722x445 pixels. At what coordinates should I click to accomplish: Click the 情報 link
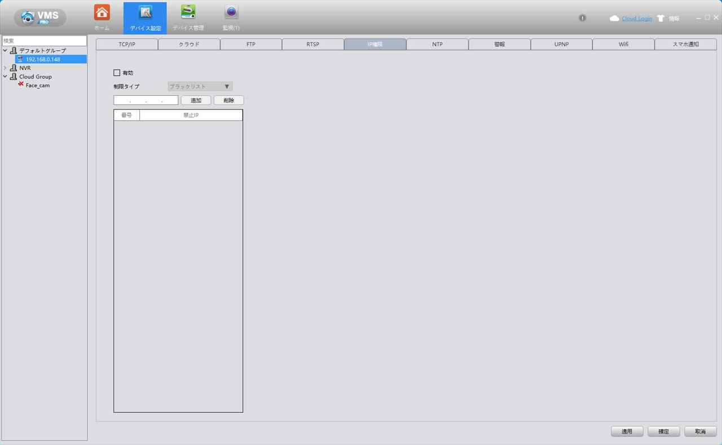(x=674, y=19)
